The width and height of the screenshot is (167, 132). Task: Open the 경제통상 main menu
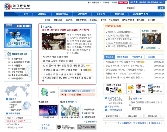pyautogui.click(x=42, y=14)
